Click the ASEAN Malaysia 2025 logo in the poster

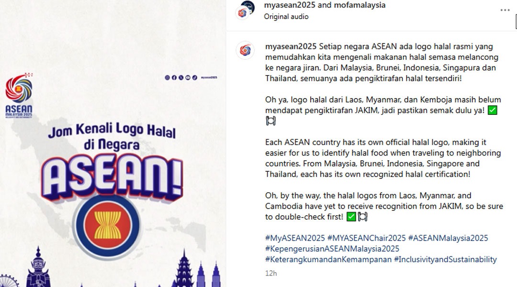click(19, 96)
